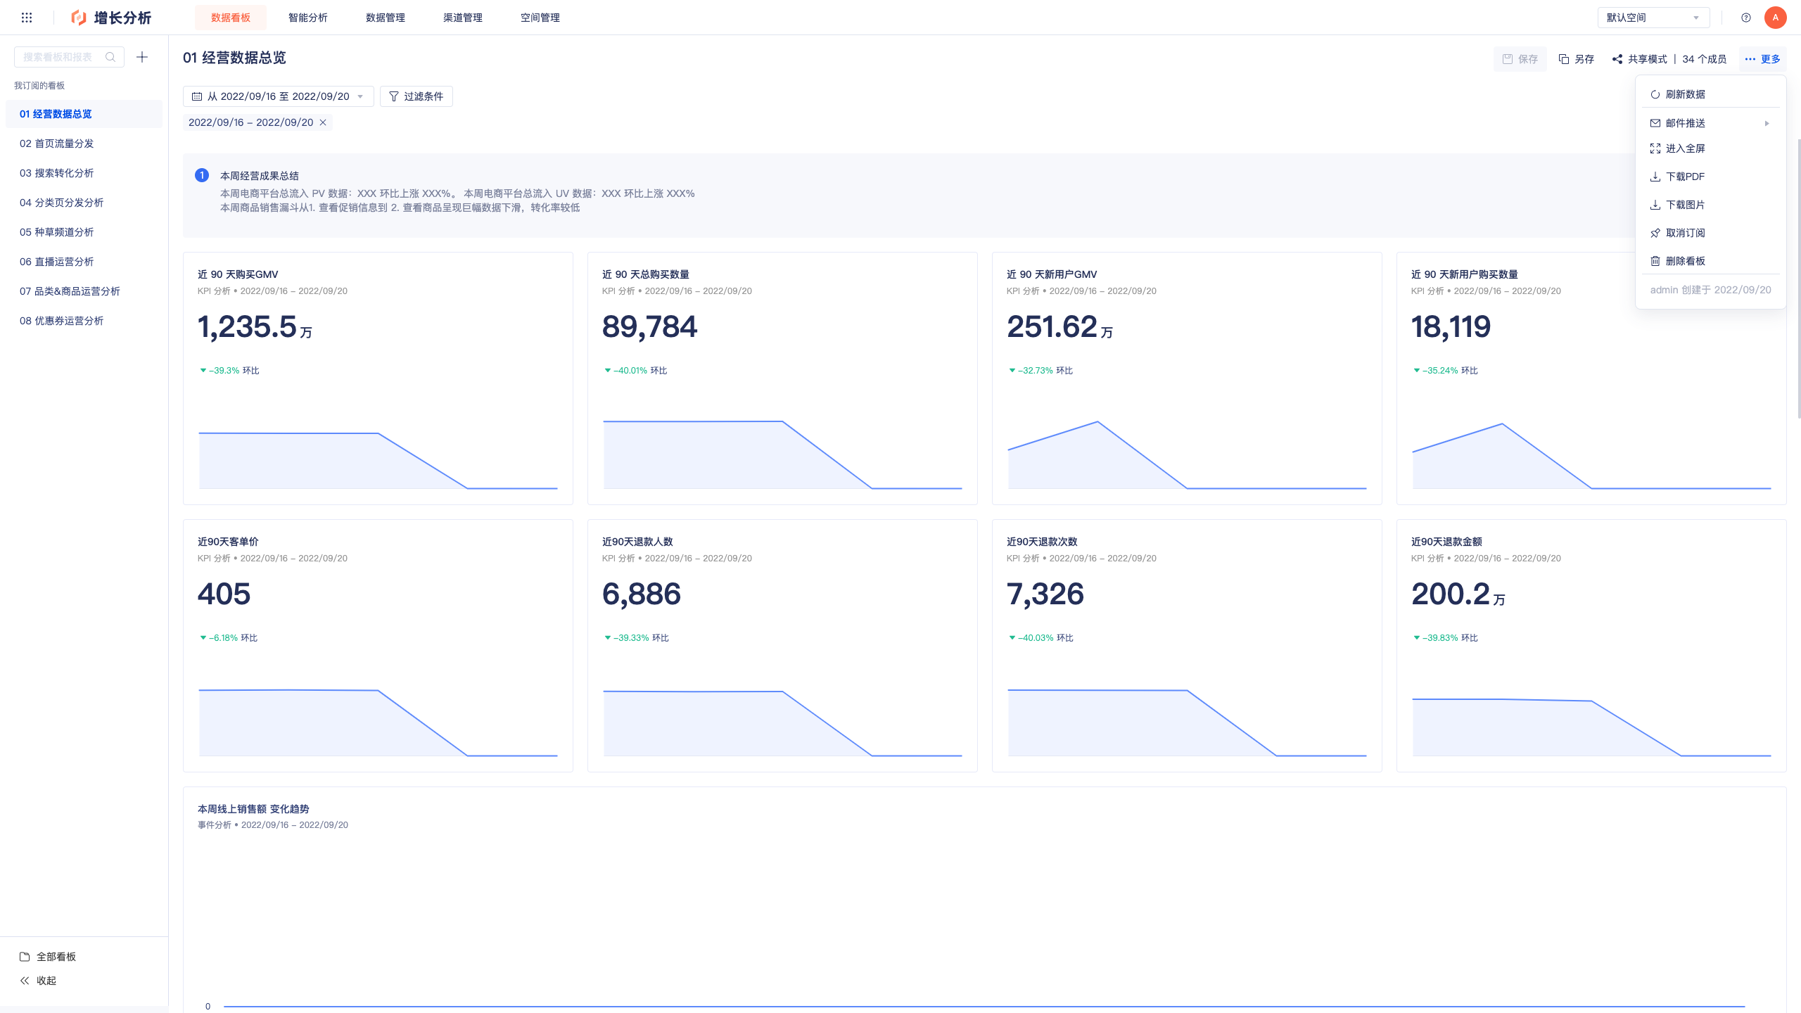
Task: Open share mode with 34 members
Action: pyautogui.click(x=1669, y=59)
